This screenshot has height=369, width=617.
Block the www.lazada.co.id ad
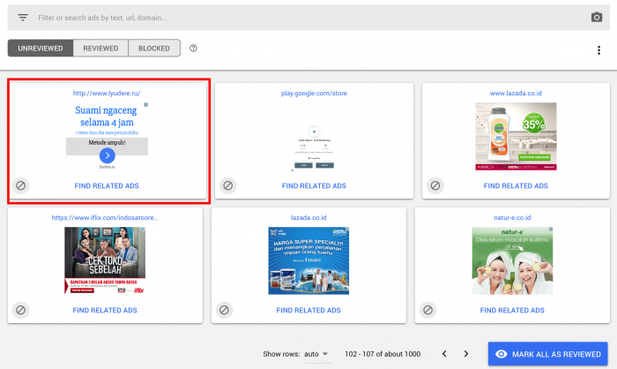[435, 185]
